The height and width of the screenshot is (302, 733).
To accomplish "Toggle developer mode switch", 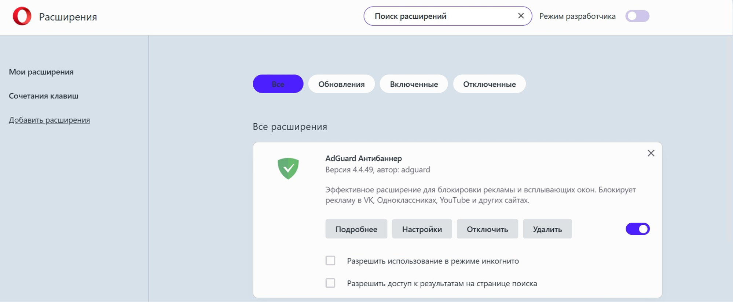I will (637, 16).
